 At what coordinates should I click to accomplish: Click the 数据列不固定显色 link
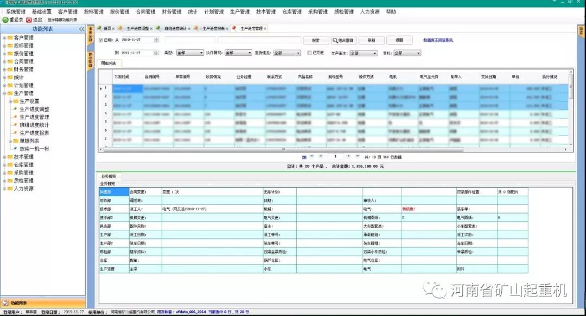tap(438, 40)
